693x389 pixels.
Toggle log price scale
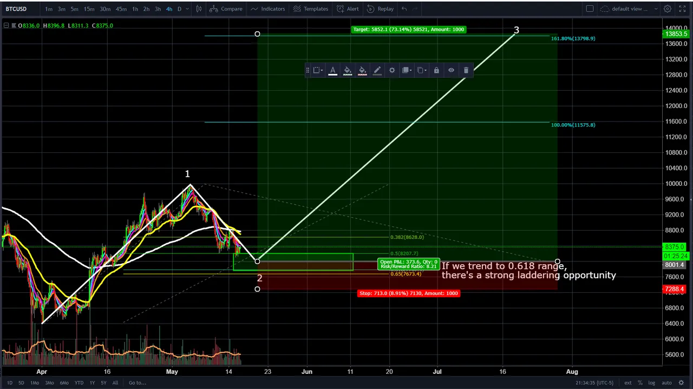click(x=652, y=383)
